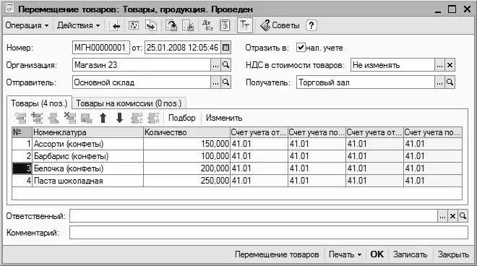Sort rows descending Z-A icon

pos(153,118)
